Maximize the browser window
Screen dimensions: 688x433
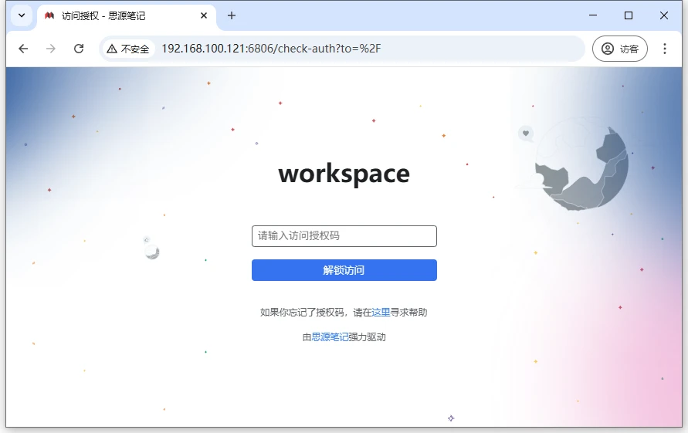coord(629,15)
